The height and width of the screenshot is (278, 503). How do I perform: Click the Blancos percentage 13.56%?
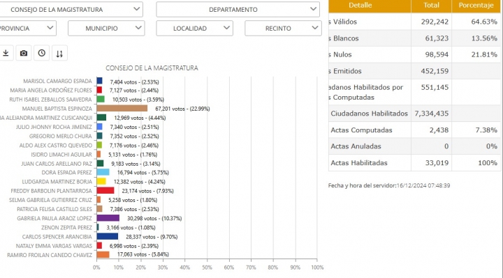pos(484,38)
